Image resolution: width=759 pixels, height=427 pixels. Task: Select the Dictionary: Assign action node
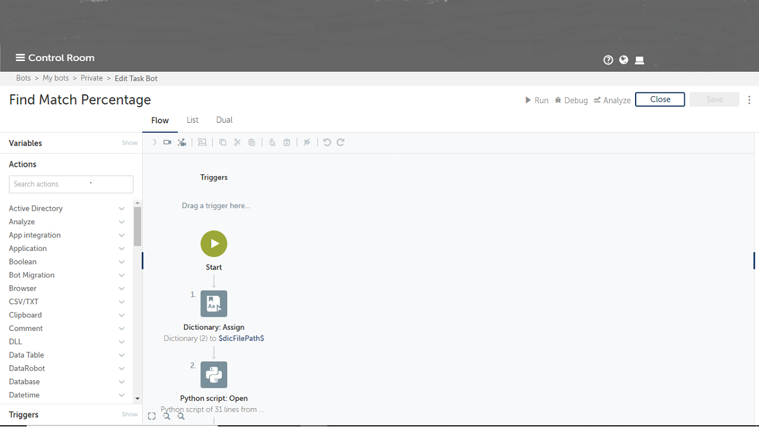click(x=214, y=304)
